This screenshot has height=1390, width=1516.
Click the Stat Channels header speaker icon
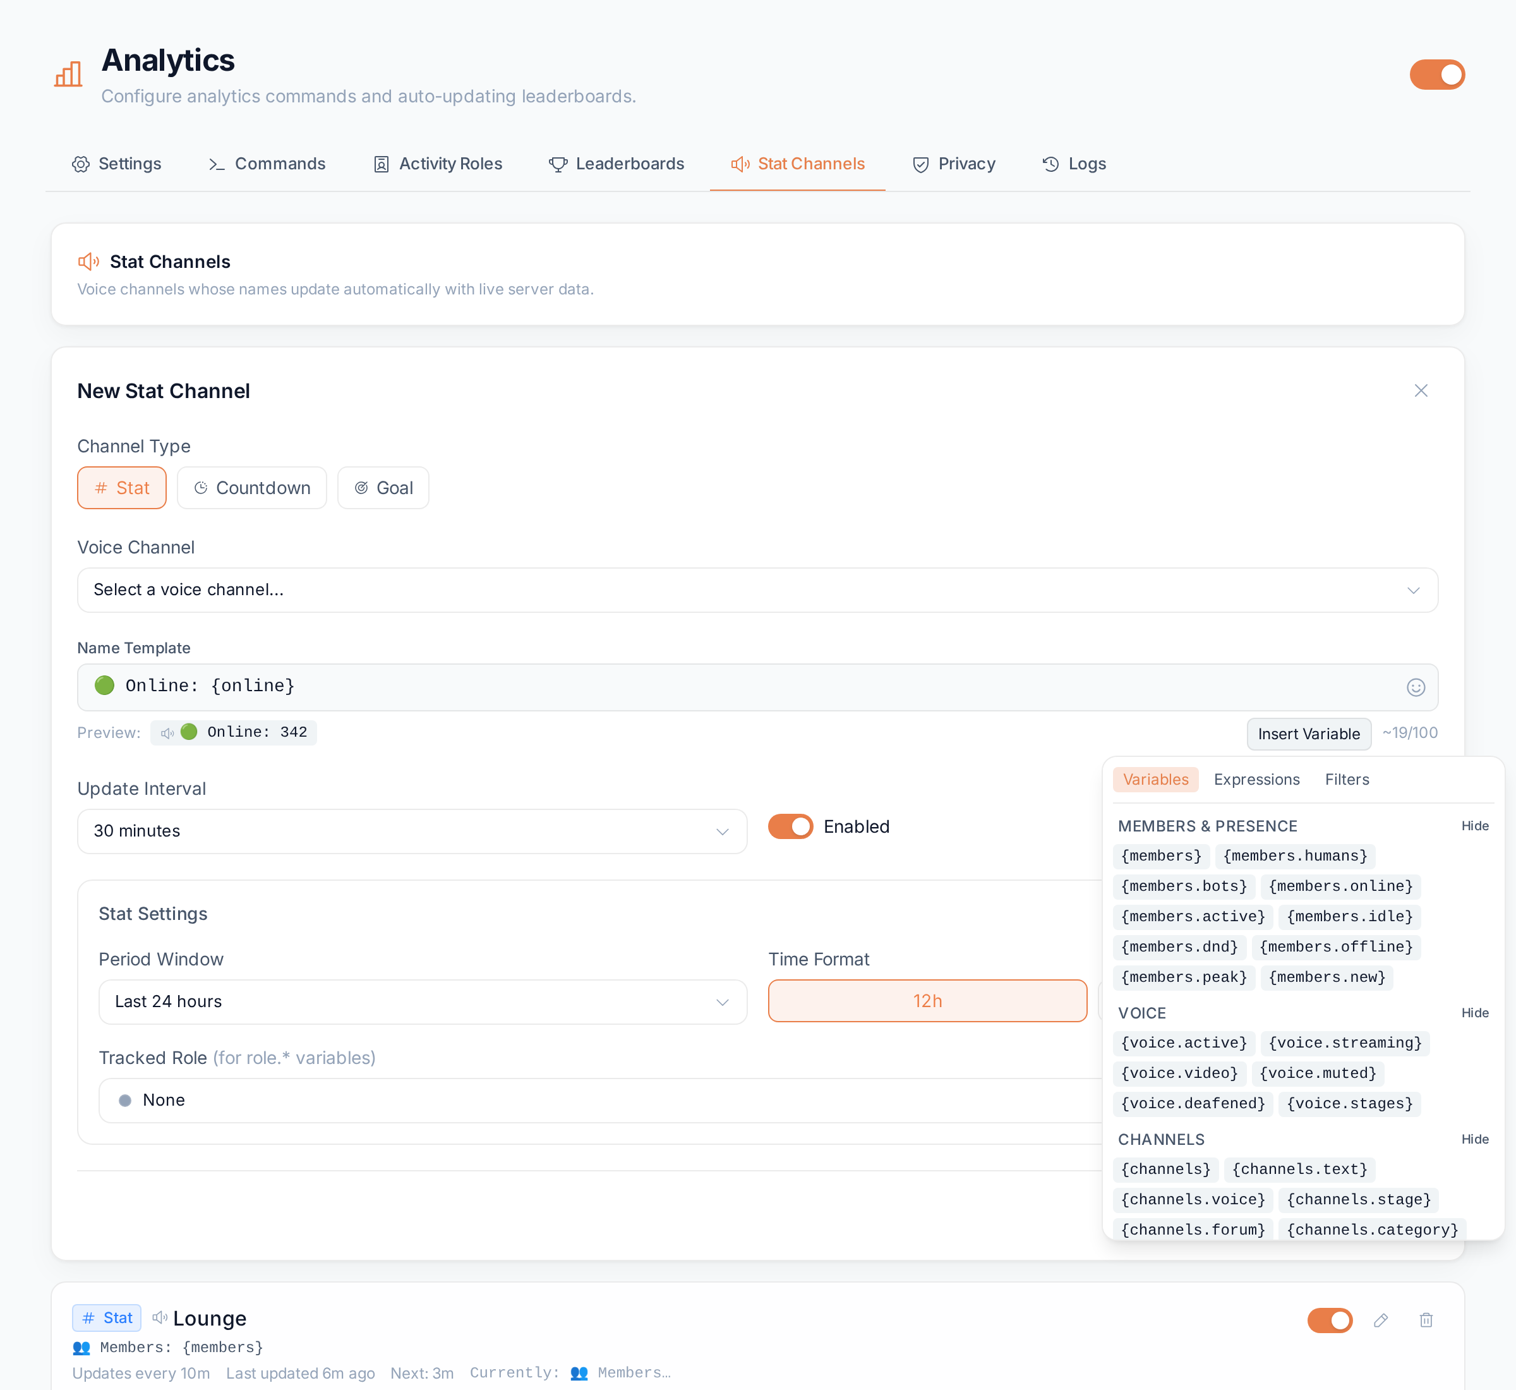[x=88, y=261]
